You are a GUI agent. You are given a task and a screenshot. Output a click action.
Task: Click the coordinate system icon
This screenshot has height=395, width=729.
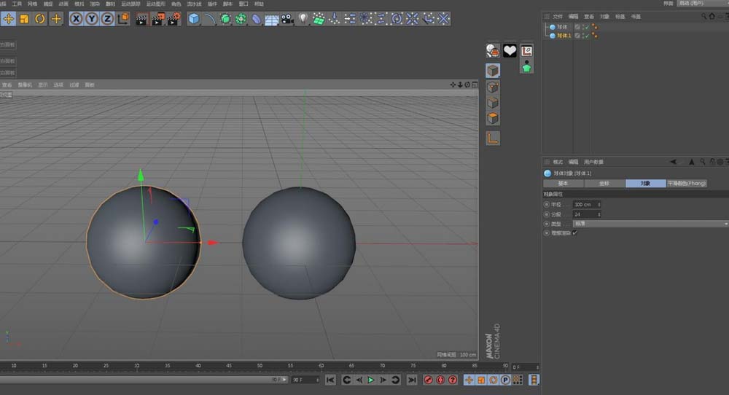click(x=124, y=19)
